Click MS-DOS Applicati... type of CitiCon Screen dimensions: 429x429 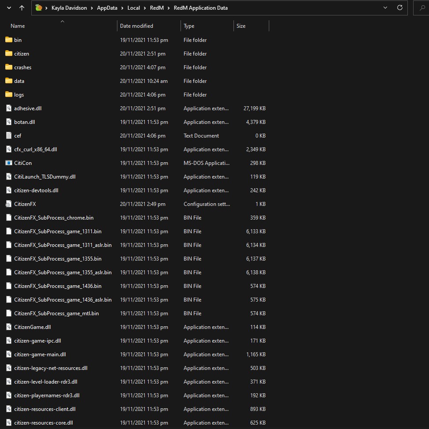[207, 163]
